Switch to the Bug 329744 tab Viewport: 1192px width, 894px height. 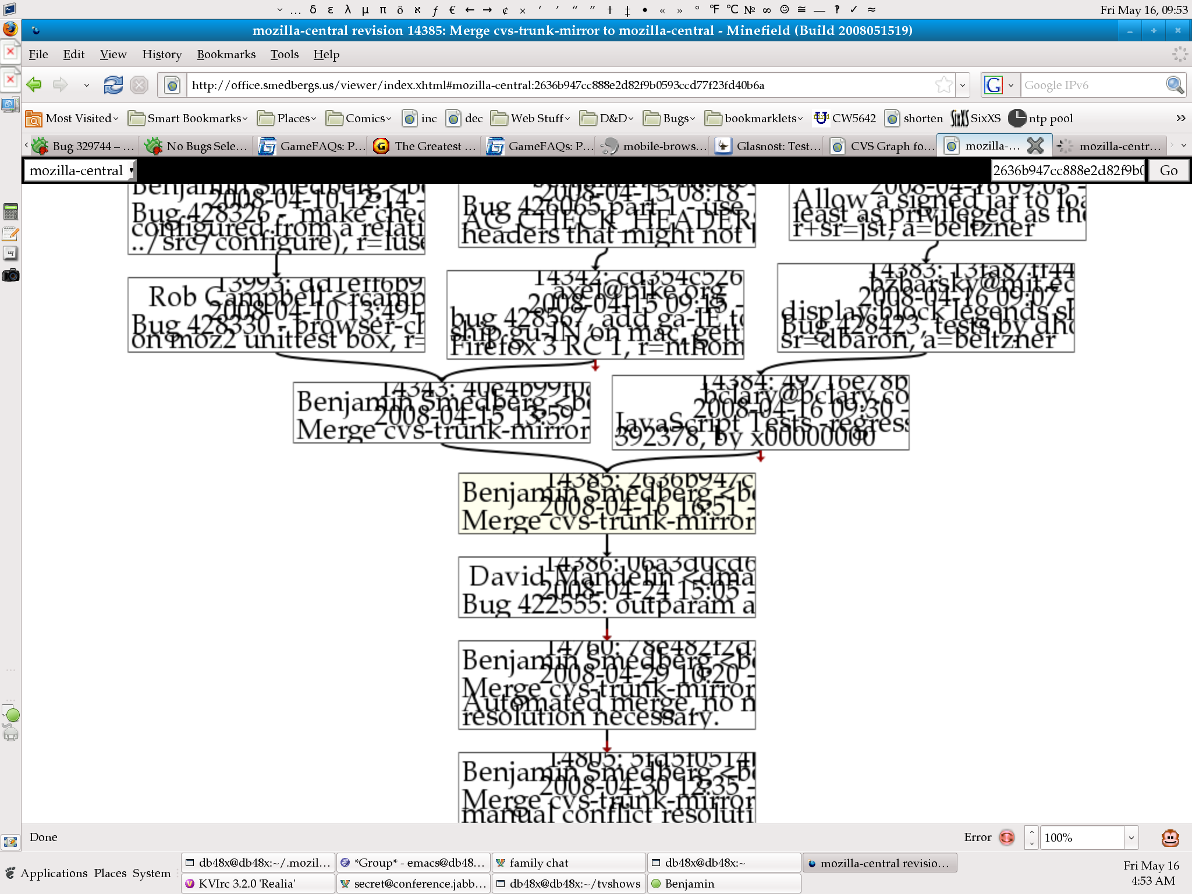[x=84, y=146]
